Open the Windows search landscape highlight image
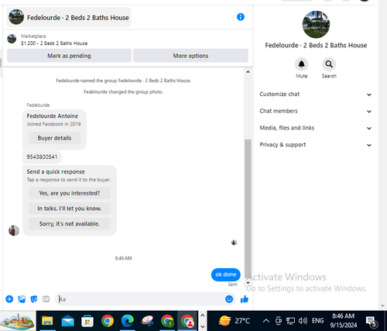387x331 pixels. tap(17, 321)
